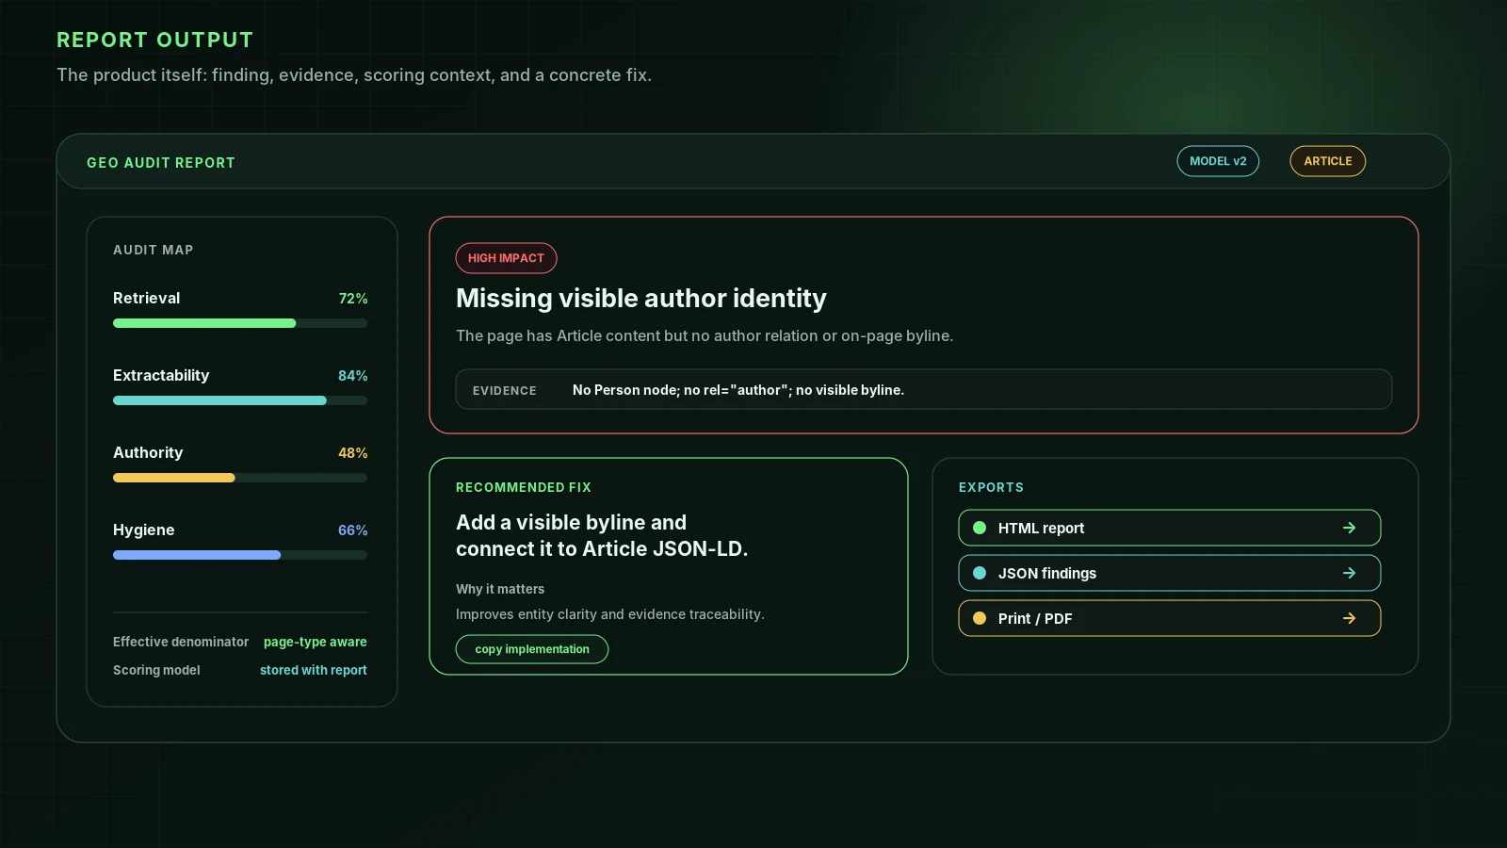
Task: Click the arrow icon on Print / PDF
Action: tap(1349, 618)
